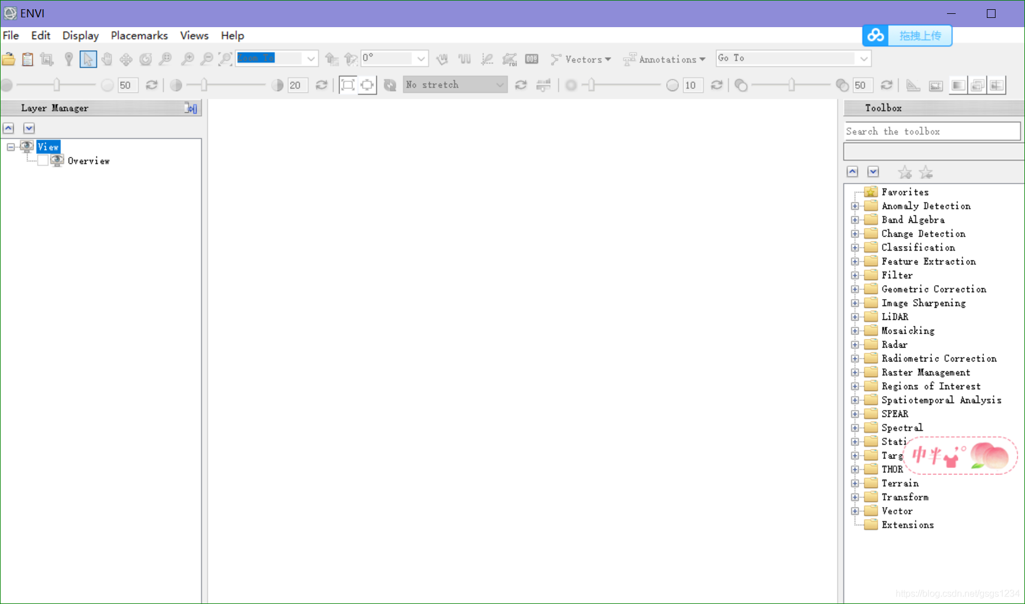Click the blue 拖拽上传 upload button
The image size is (1025, 604).
point(907,36)
